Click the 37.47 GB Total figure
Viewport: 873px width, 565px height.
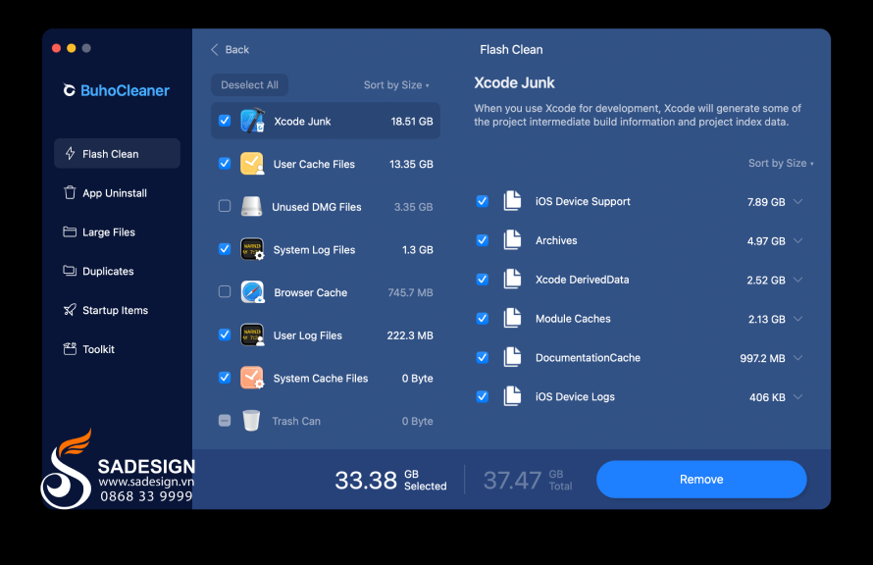click(528, 480)
